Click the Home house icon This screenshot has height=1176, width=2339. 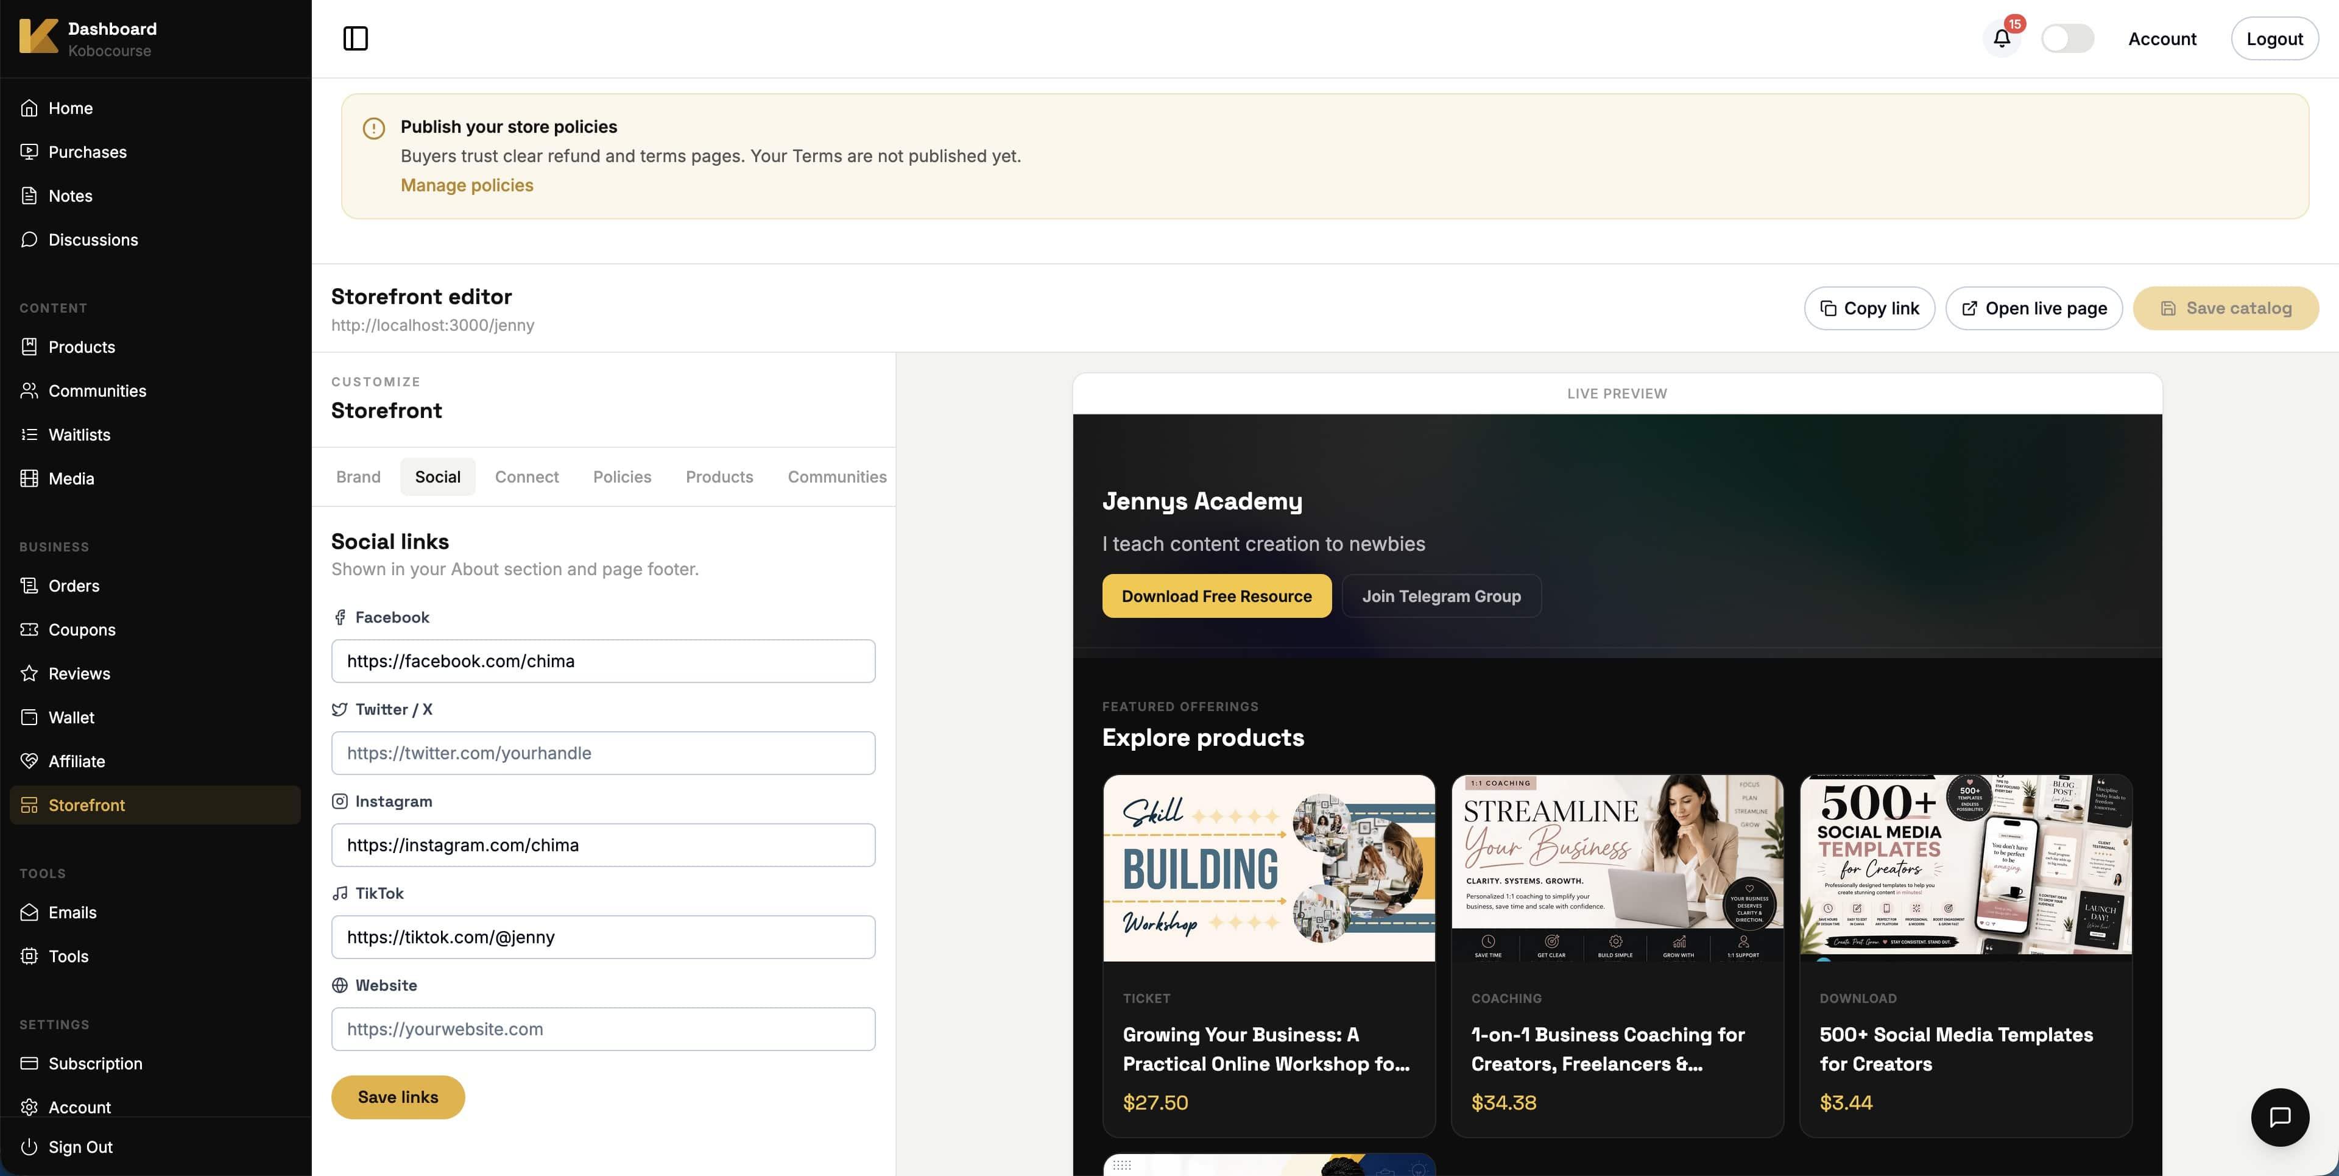tap(29, 108)
